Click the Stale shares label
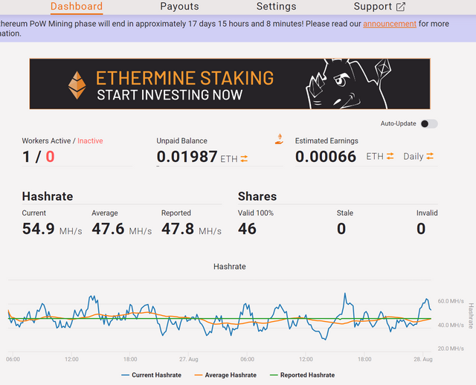This screenshot has width=476, height=385. point(345,213)
